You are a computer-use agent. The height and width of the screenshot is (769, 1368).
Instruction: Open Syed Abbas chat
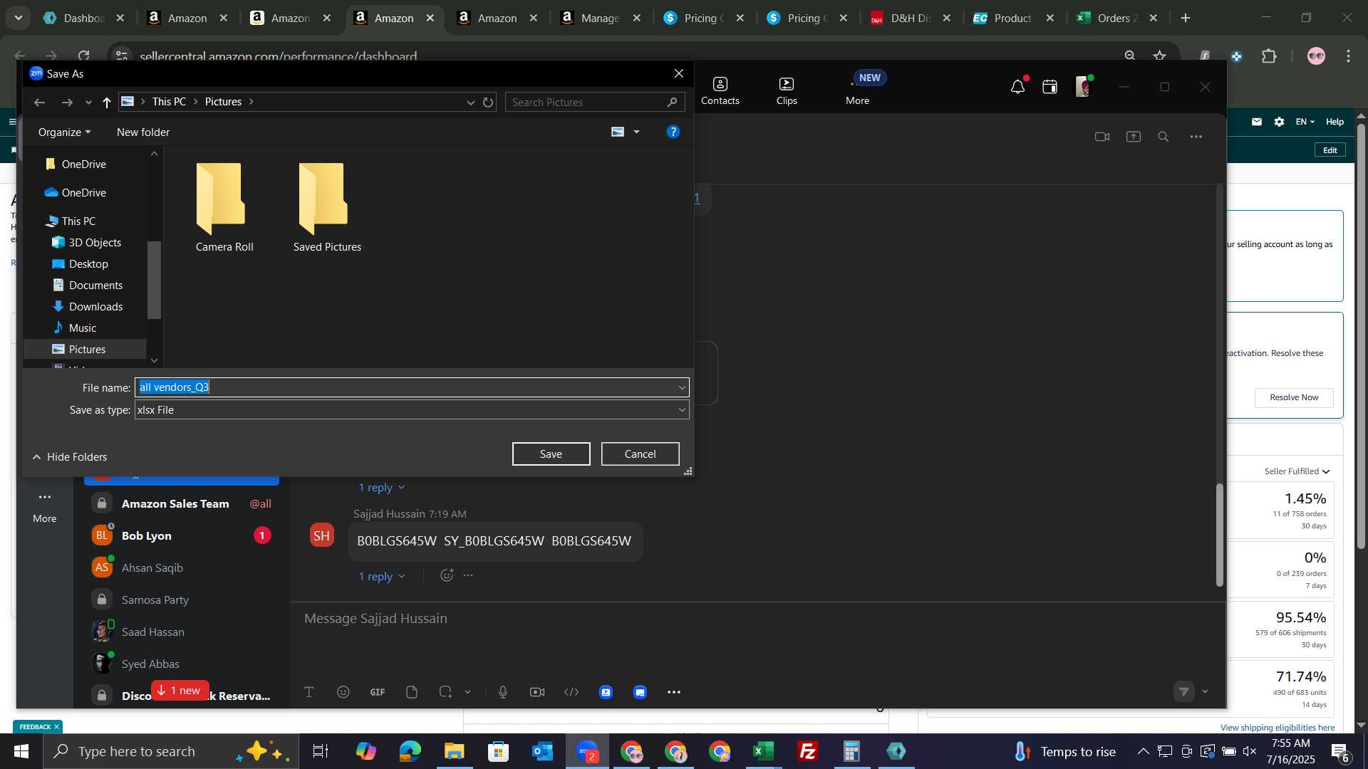pyautogui.click(x=182, y=664)
